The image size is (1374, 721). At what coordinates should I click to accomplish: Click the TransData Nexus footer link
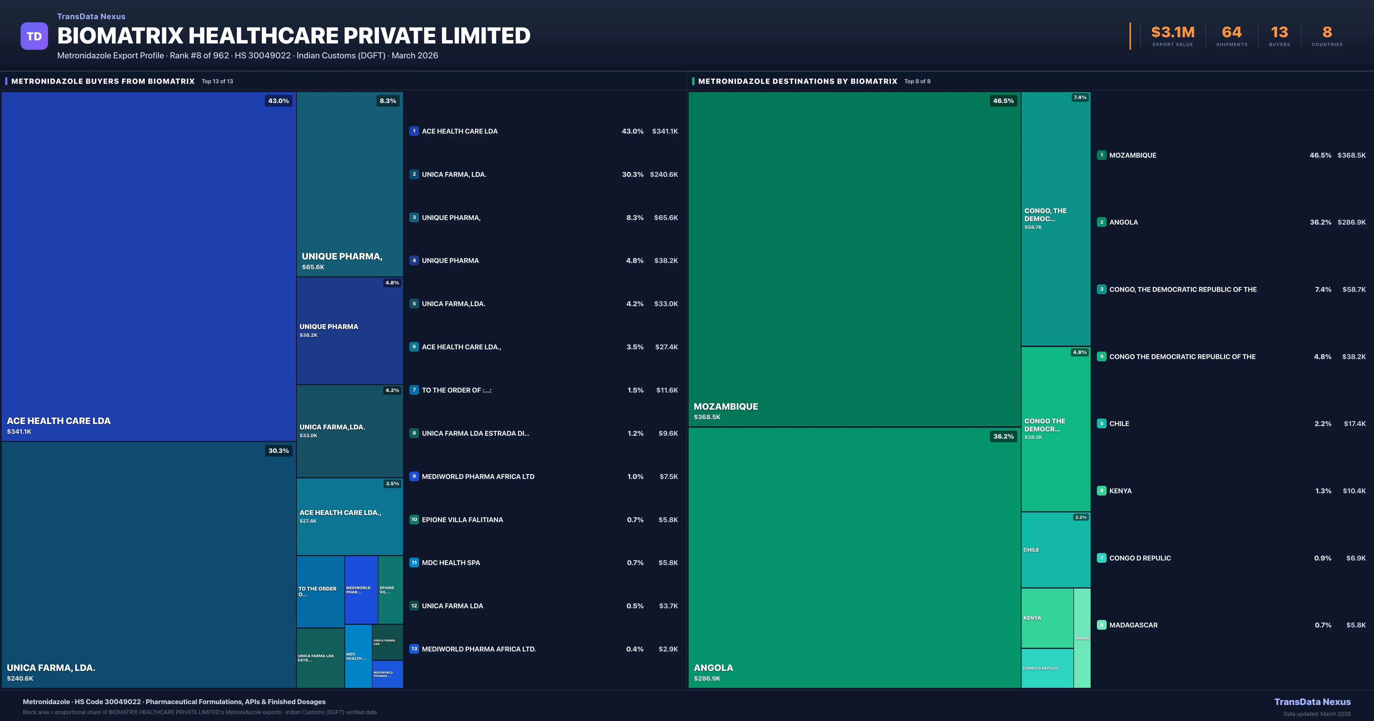tap(1313, 702)
